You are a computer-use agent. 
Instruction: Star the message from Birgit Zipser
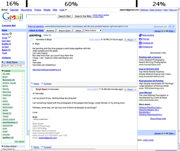pyautogui.click(x=32, y=90)
